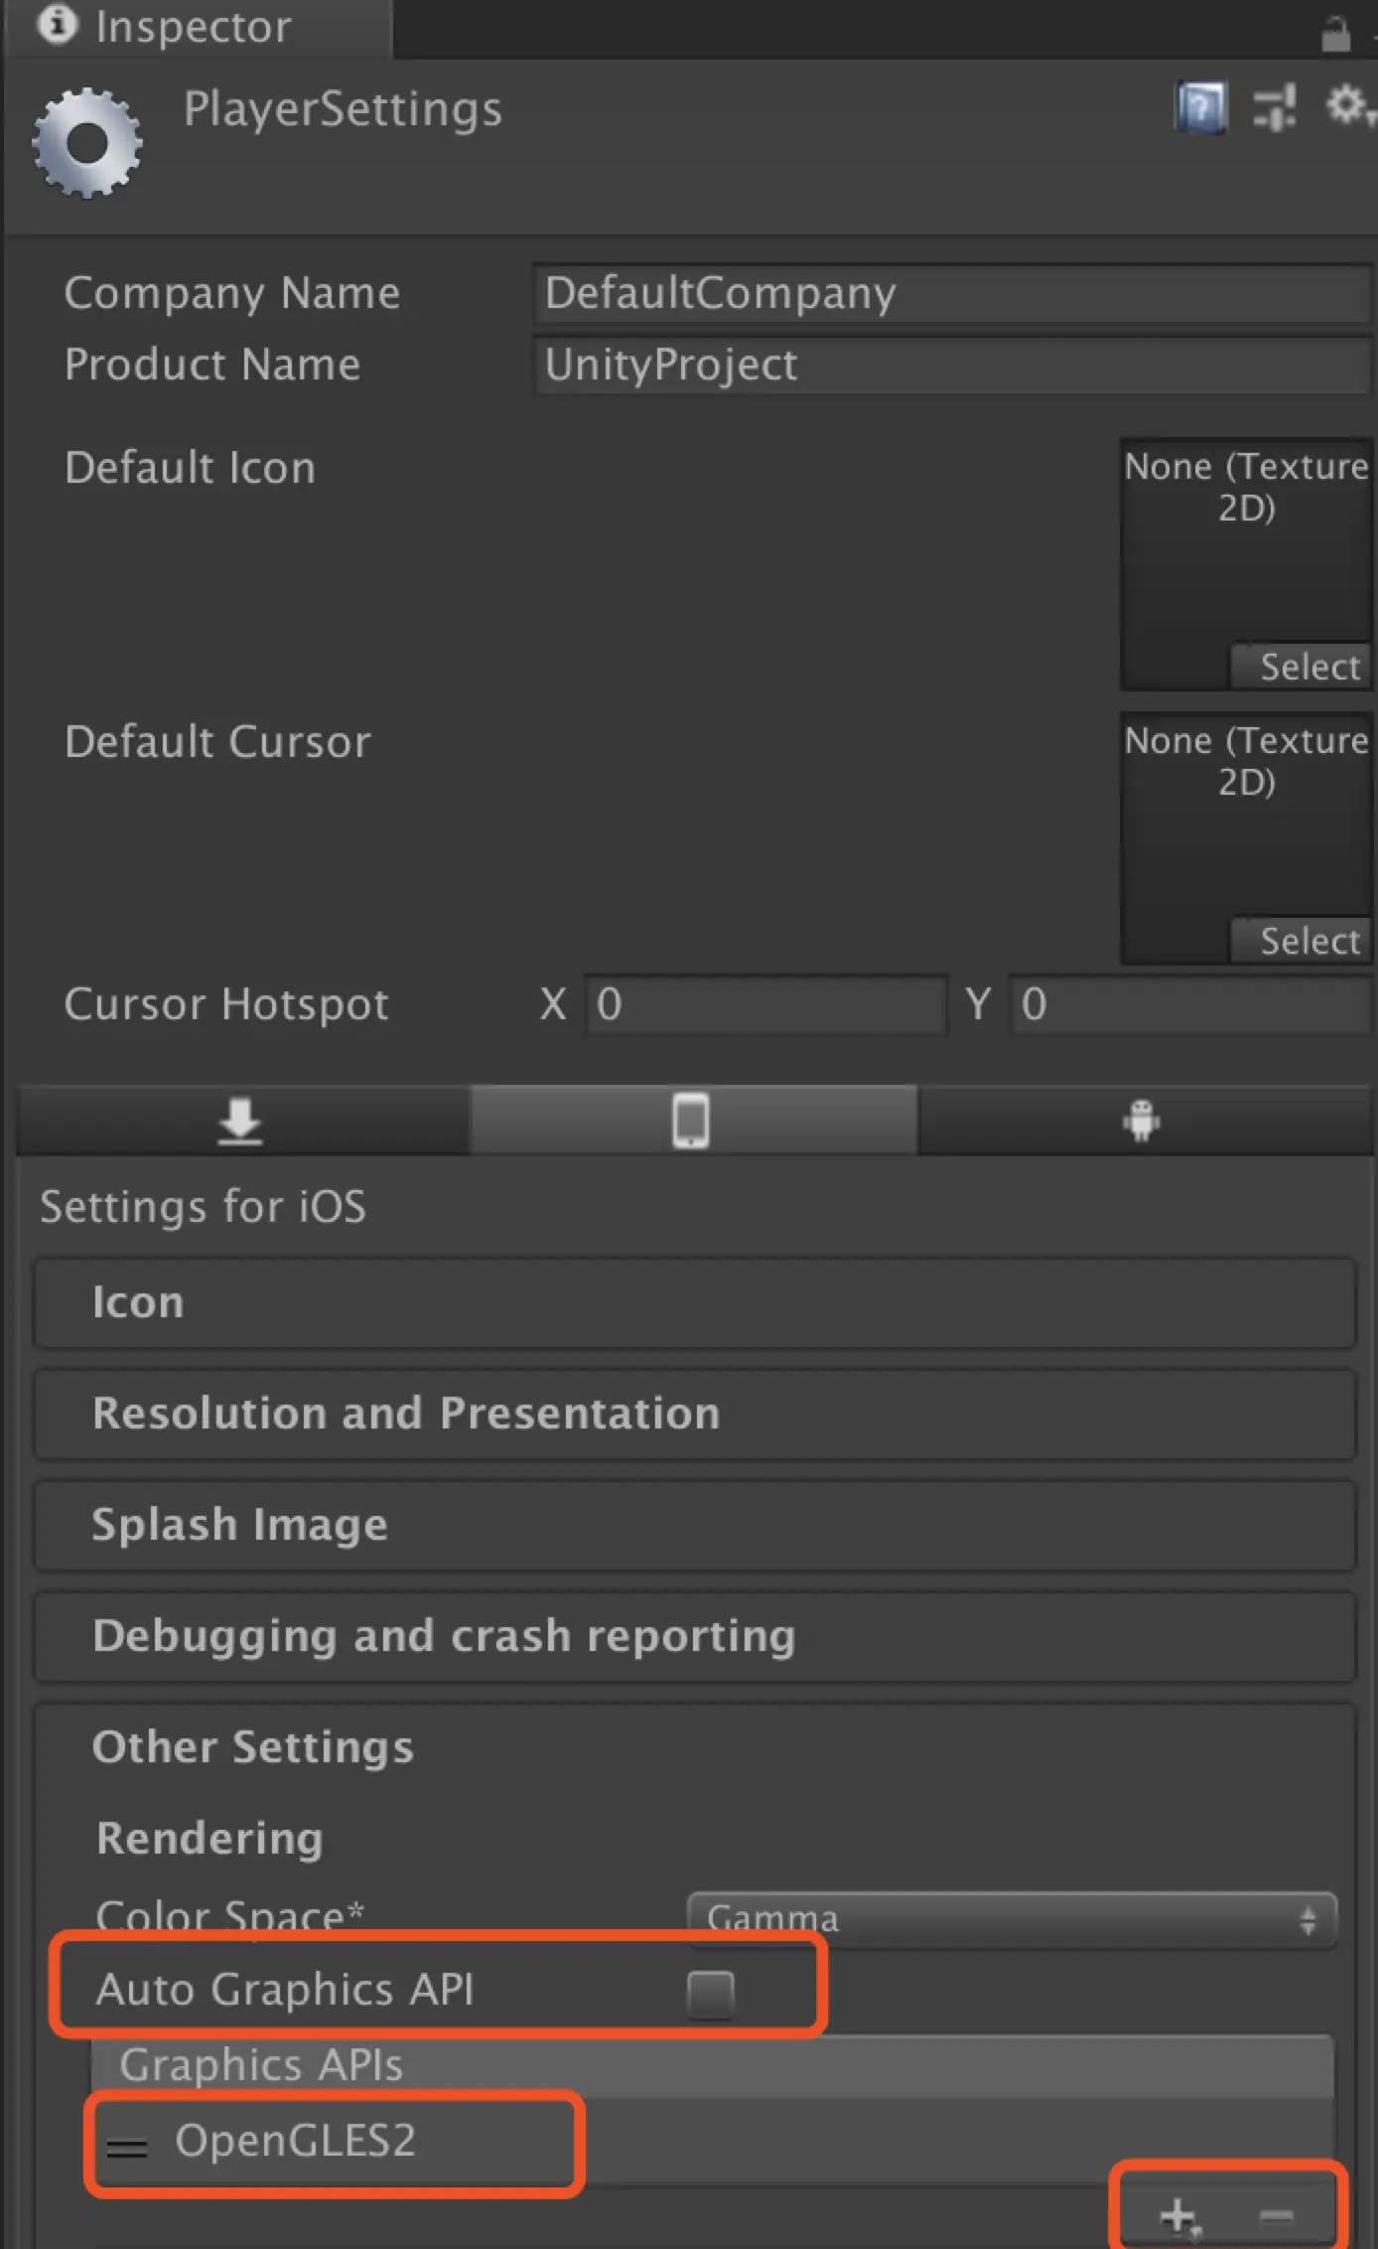Enable the Auto Graphics API checkbox
This screenshot has height=2249, width=1378.
tap(710, 1994)
